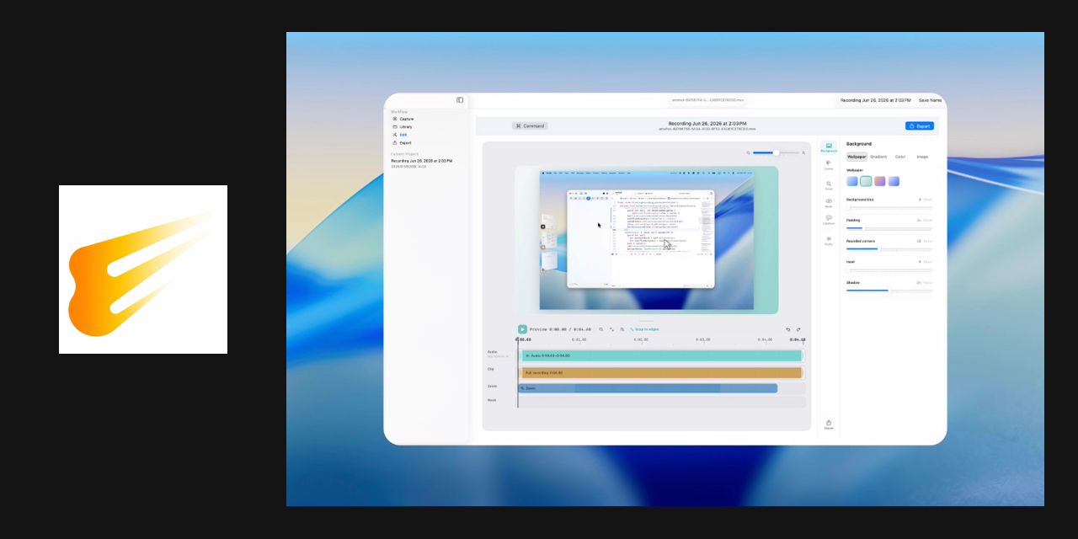This screenshot has height=539, width=1078.
Task: Redo with the right curved arrow
Action: coord(798,329)
